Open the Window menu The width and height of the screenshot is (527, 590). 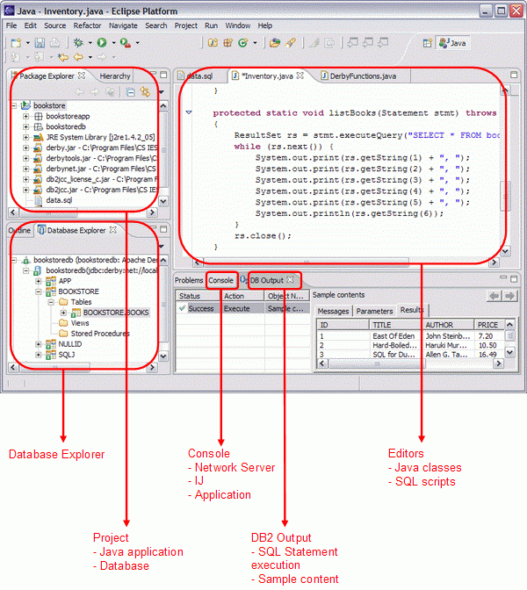(x=238, y=25)
